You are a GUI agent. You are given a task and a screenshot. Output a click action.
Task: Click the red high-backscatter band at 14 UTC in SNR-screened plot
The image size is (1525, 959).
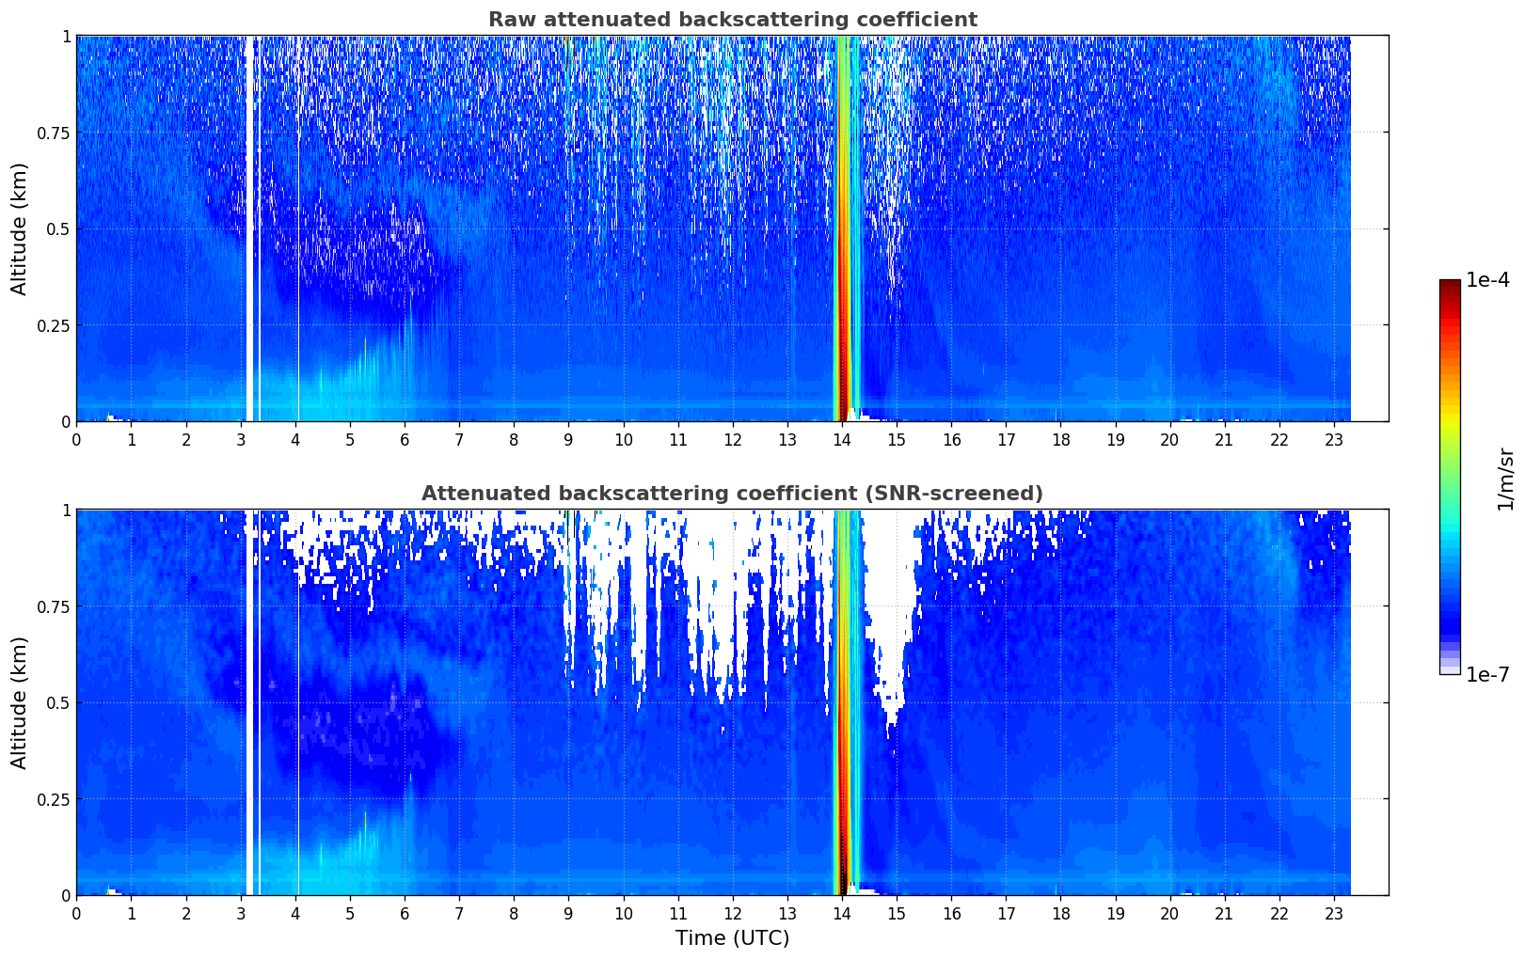pos(842,702)
